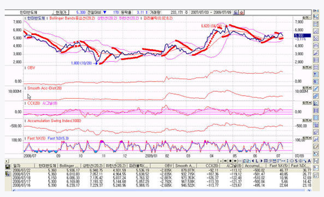Click the 'A' icon in chart toolbar
This screenshot has width=324, height=197.
click(309, 161)
